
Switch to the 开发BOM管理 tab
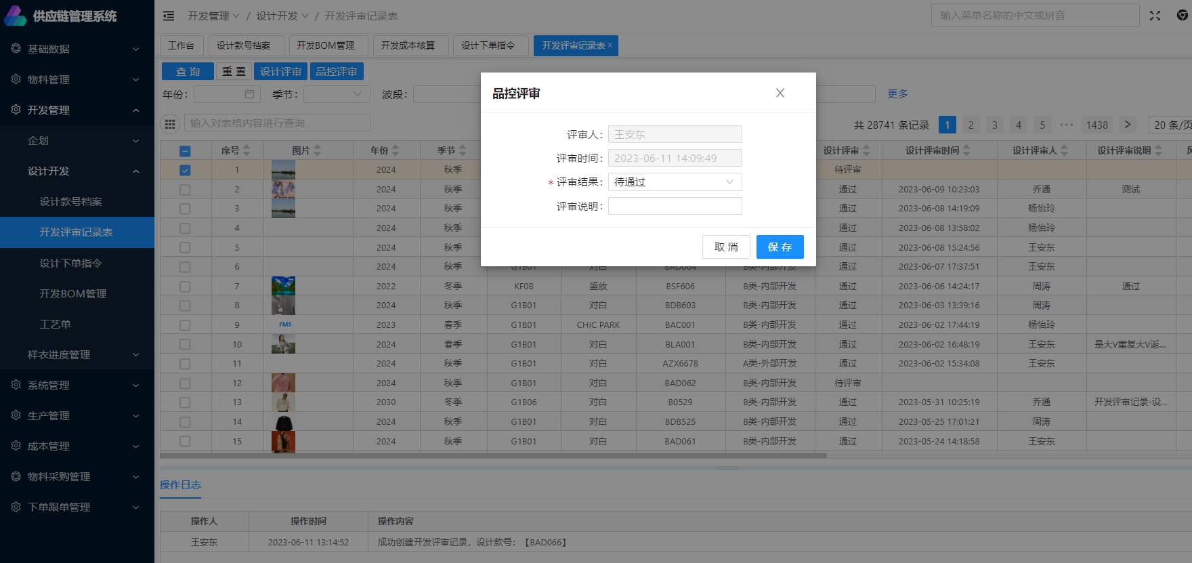[x=326, y=45]
